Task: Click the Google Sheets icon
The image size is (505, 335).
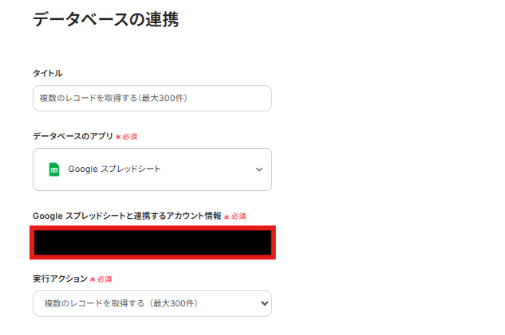Action: click(54, 169)
